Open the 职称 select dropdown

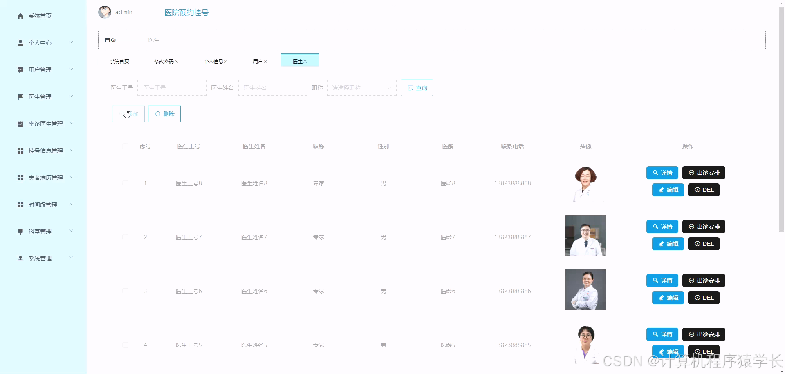click(362, 88)
